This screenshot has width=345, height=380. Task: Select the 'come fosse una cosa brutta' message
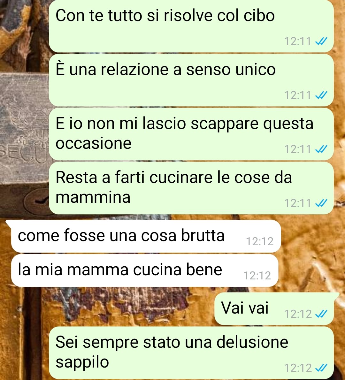(146, 236)
